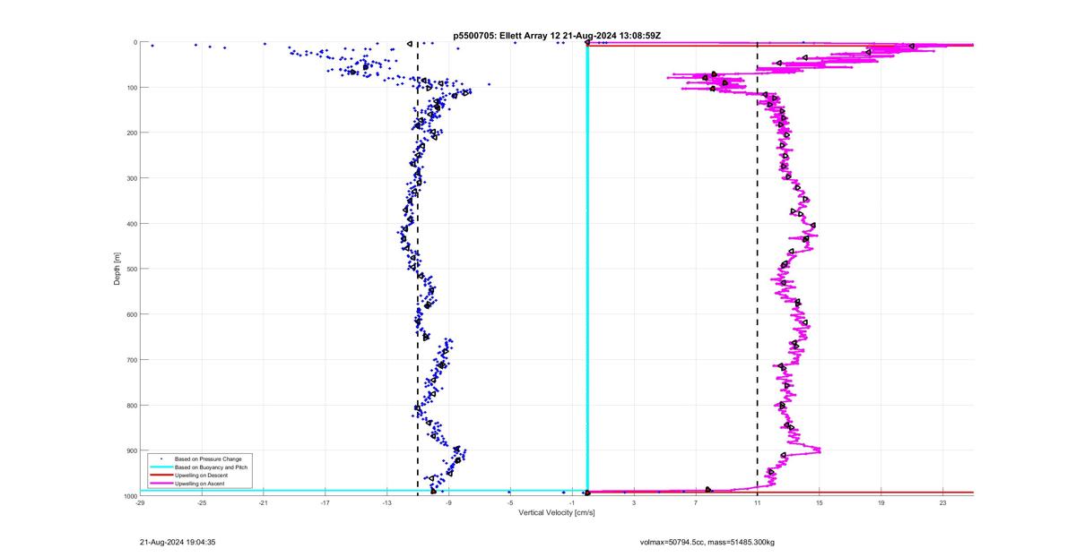The height and width of the screenshot is (557, 1076).
Task: Click x-axis tick label "-13"
Action: [x=386, y=502]
